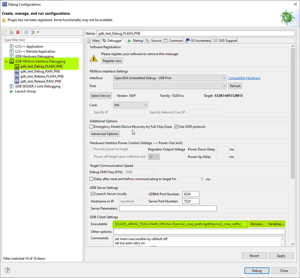Screen dimensions: 300x278
Task: Click the Register now button
Action: click(x=112, y=61)
